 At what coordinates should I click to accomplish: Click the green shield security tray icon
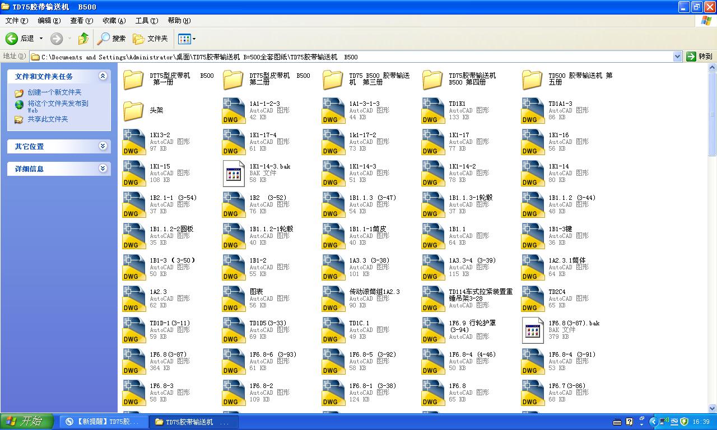click(684, 422)
